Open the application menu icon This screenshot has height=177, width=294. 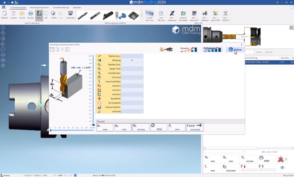[4, 7]
